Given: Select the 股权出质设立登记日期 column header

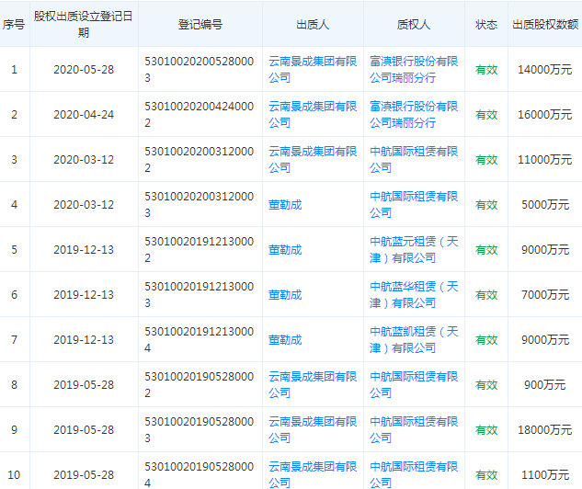Looking at the screenshot, I should pyautogui.click(x=83, y=25).
